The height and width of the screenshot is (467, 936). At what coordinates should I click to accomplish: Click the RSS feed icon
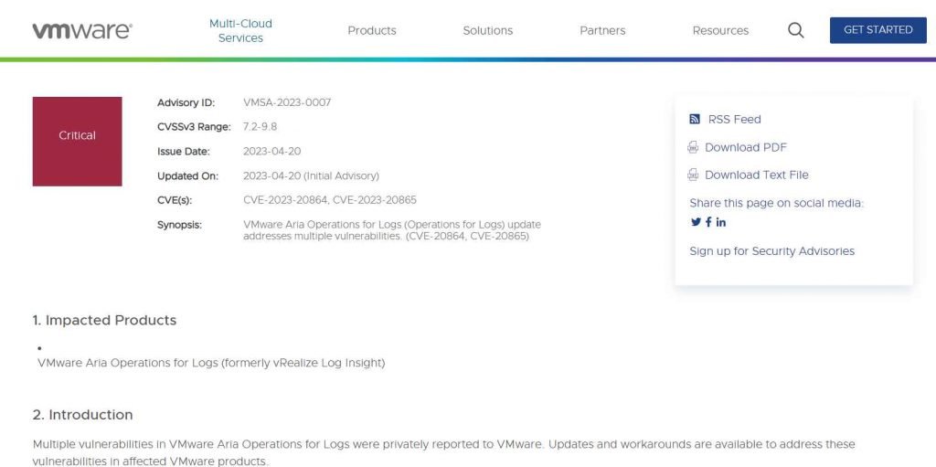coord(695,119)
